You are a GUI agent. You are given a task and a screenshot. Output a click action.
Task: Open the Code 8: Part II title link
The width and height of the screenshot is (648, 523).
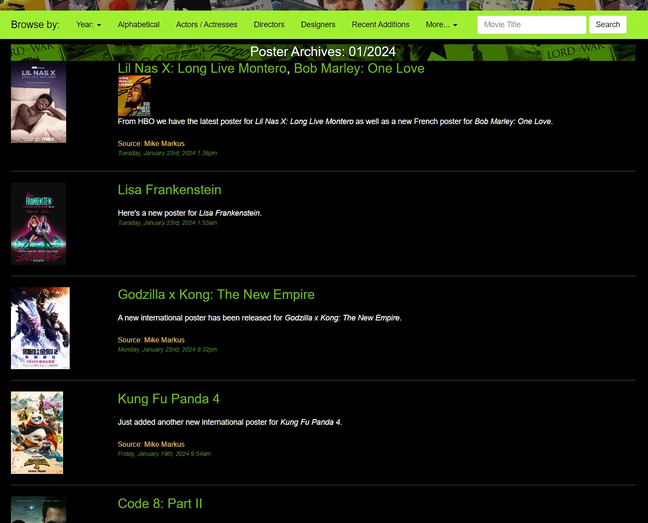click(160, 504)
